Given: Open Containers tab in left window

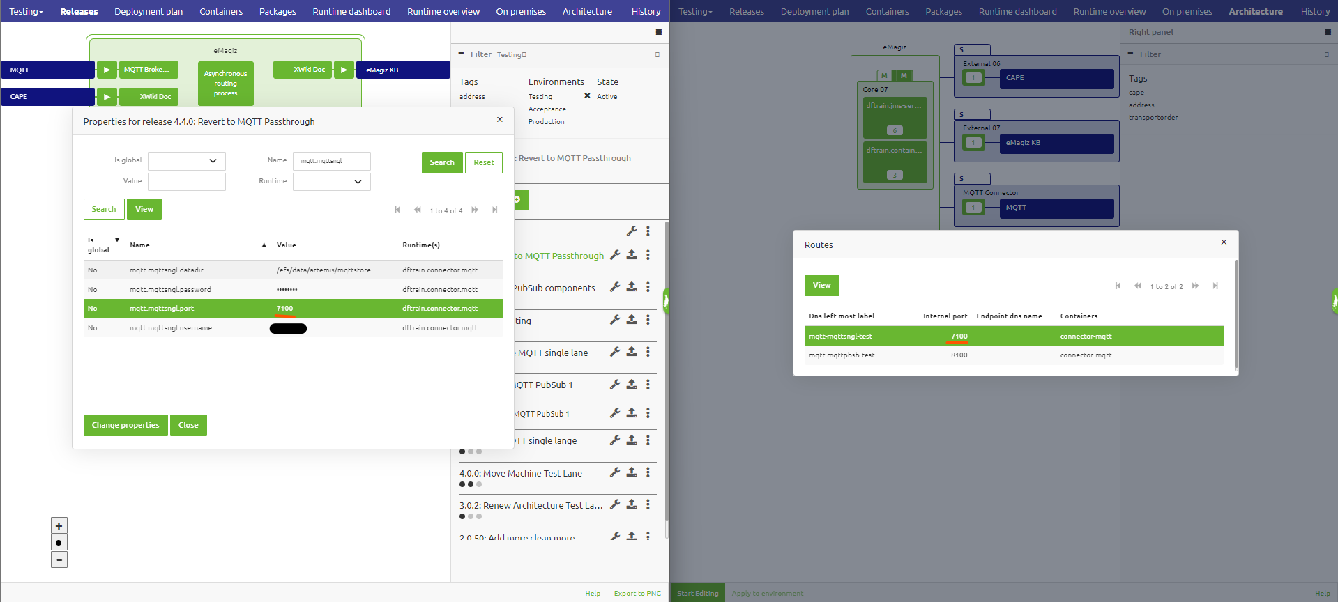Looking at the screenshot, I should [x=221, y=11].
